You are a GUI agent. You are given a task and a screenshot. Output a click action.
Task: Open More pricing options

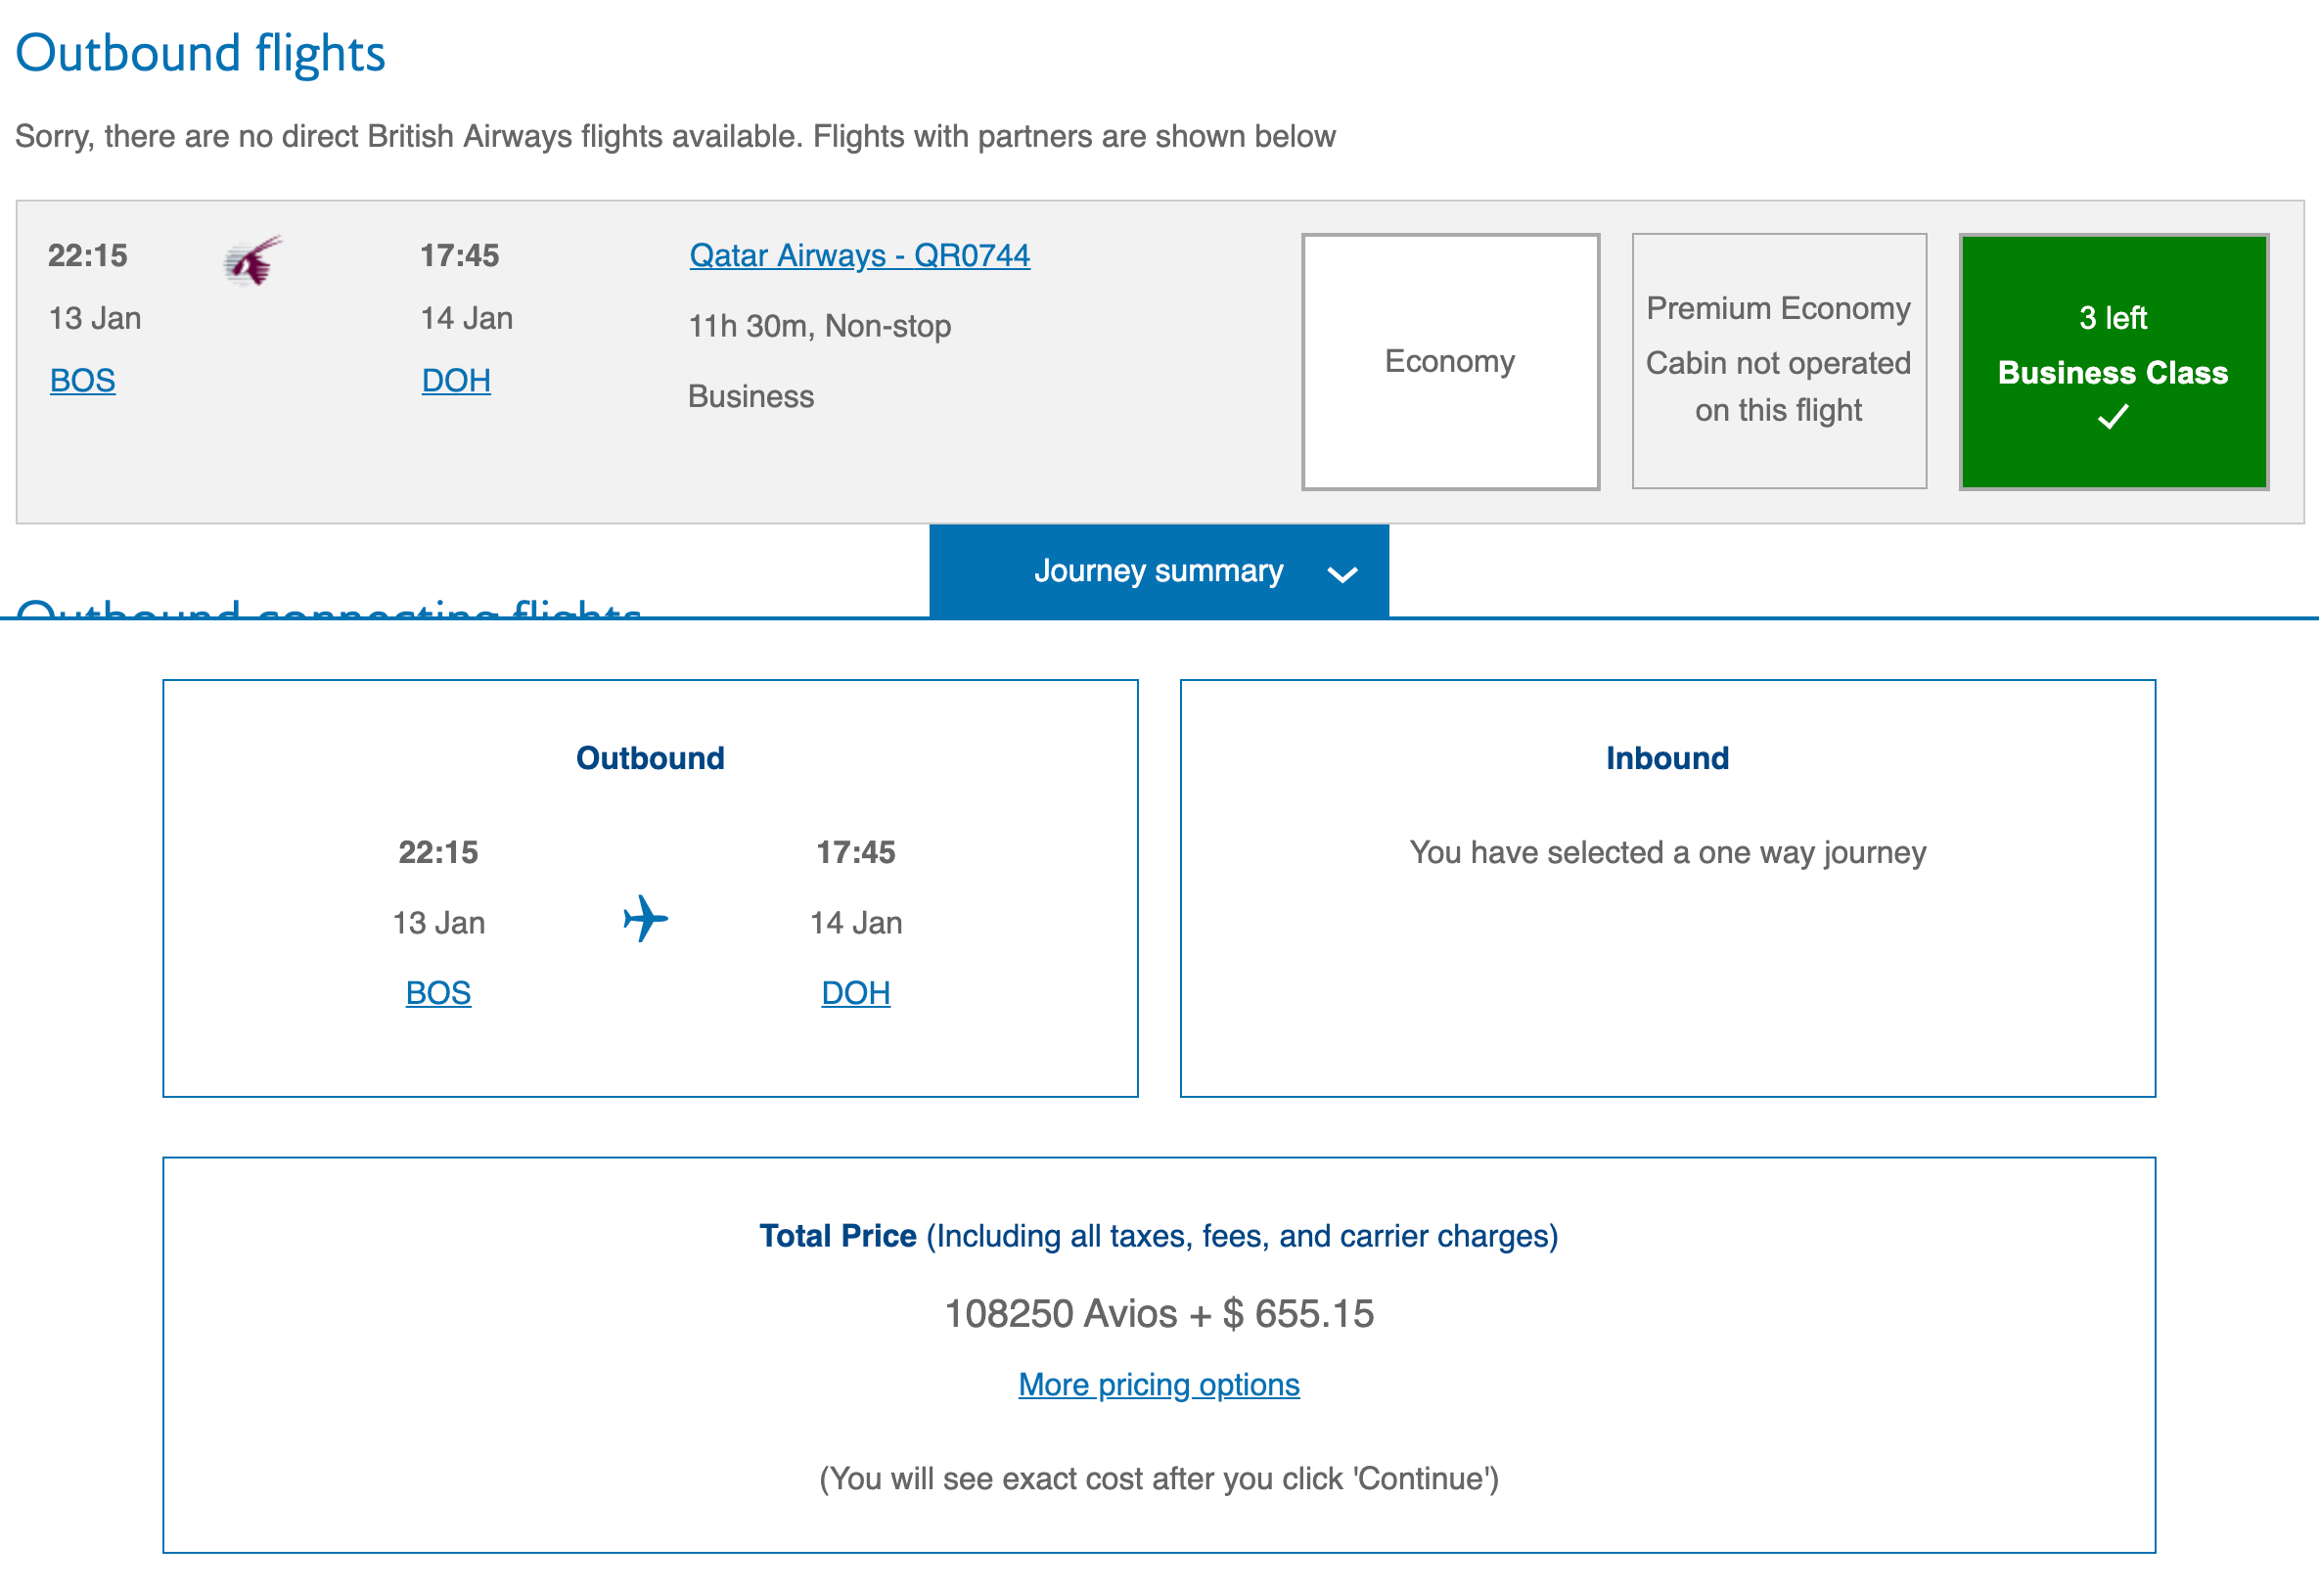point(1159,1385)
